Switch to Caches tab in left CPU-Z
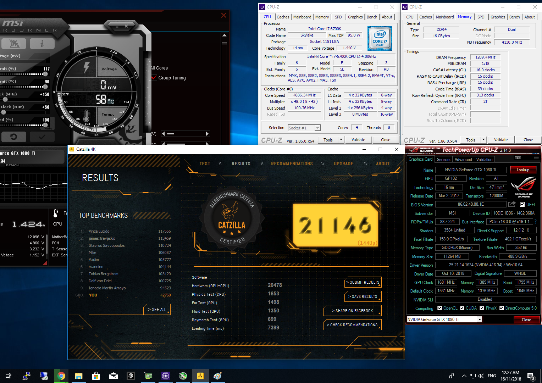 click(283, 17)
